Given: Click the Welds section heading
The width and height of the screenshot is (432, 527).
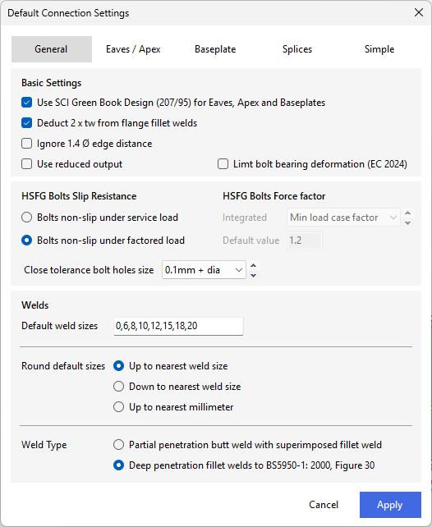Looking at the screenshot, I should (35, 305).
